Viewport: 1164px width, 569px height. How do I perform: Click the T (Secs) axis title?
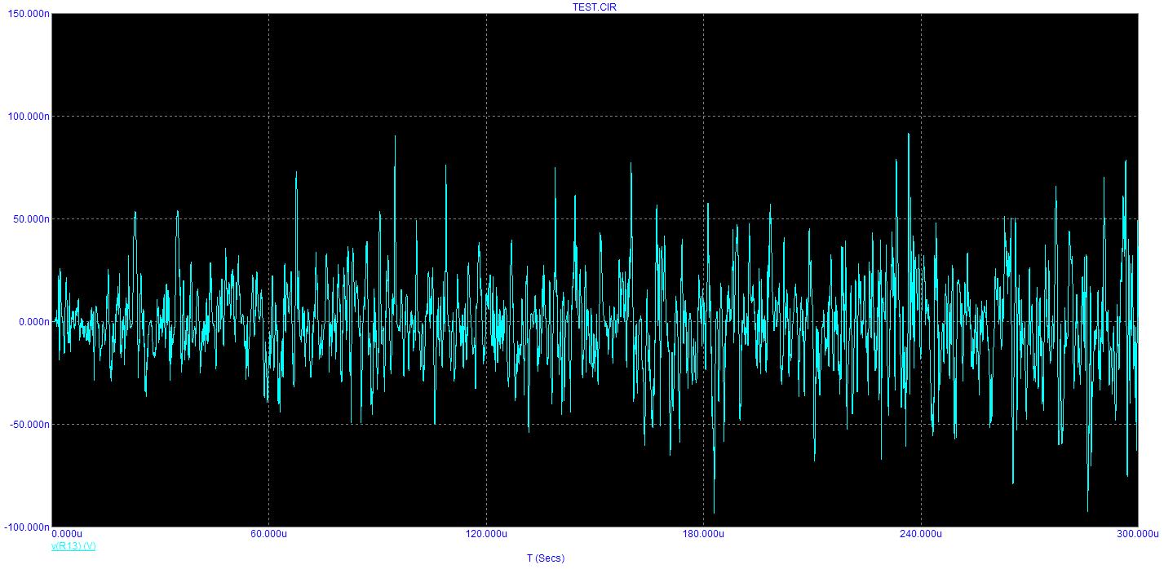[546, 558]
